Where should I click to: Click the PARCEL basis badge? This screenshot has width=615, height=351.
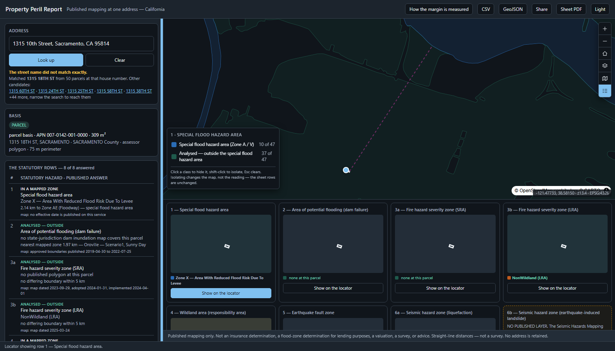tap(19, 125)
